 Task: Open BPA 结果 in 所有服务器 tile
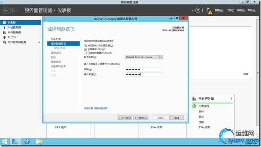click(x=204, y=128)
